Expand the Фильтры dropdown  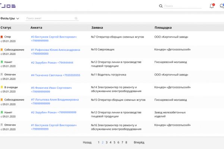point(9,18)
